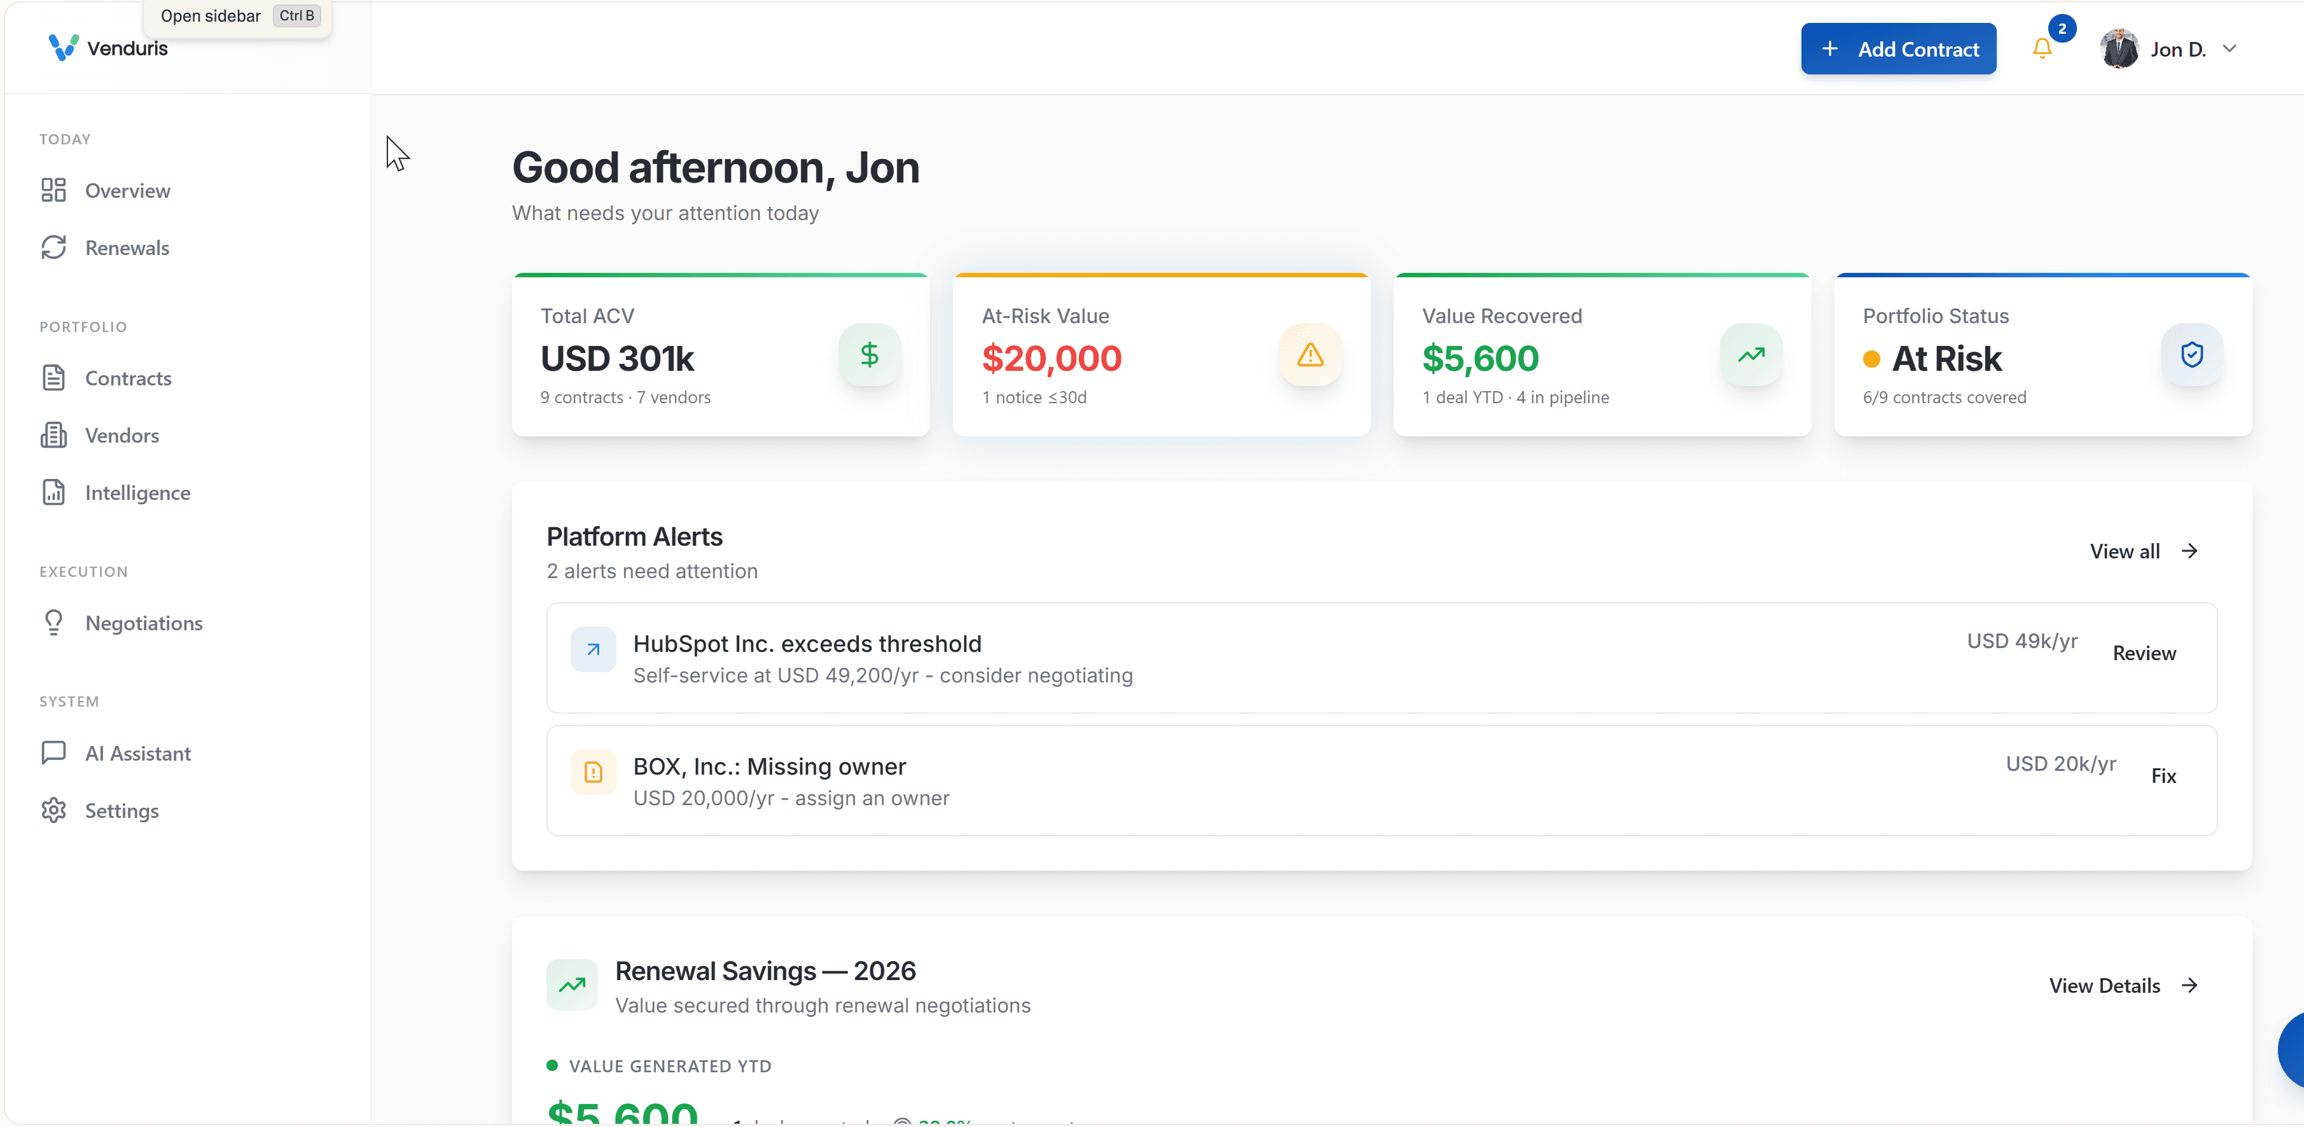Image resolution: width=2304 pixels, height=1127 pixels.
Task: Click the trending arrow icon on Value Recovered card
Action: [x=1751, y=355]
